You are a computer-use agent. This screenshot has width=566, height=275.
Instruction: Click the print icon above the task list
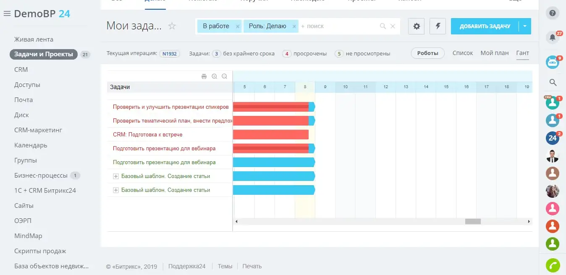point(204,76)
